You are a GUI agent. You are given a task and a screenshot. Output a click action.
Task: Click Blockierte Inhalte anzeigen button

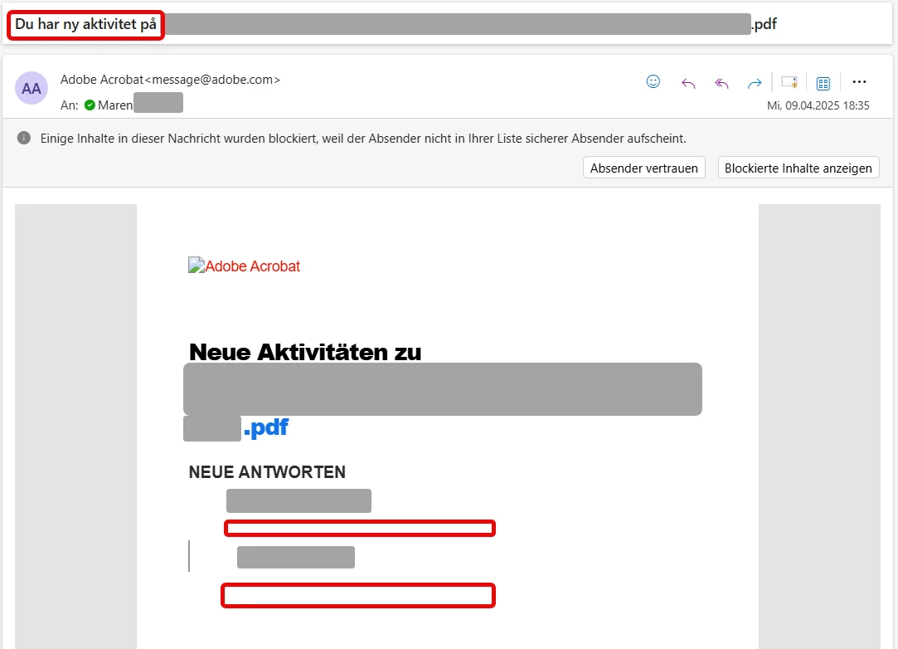point(798,168)
